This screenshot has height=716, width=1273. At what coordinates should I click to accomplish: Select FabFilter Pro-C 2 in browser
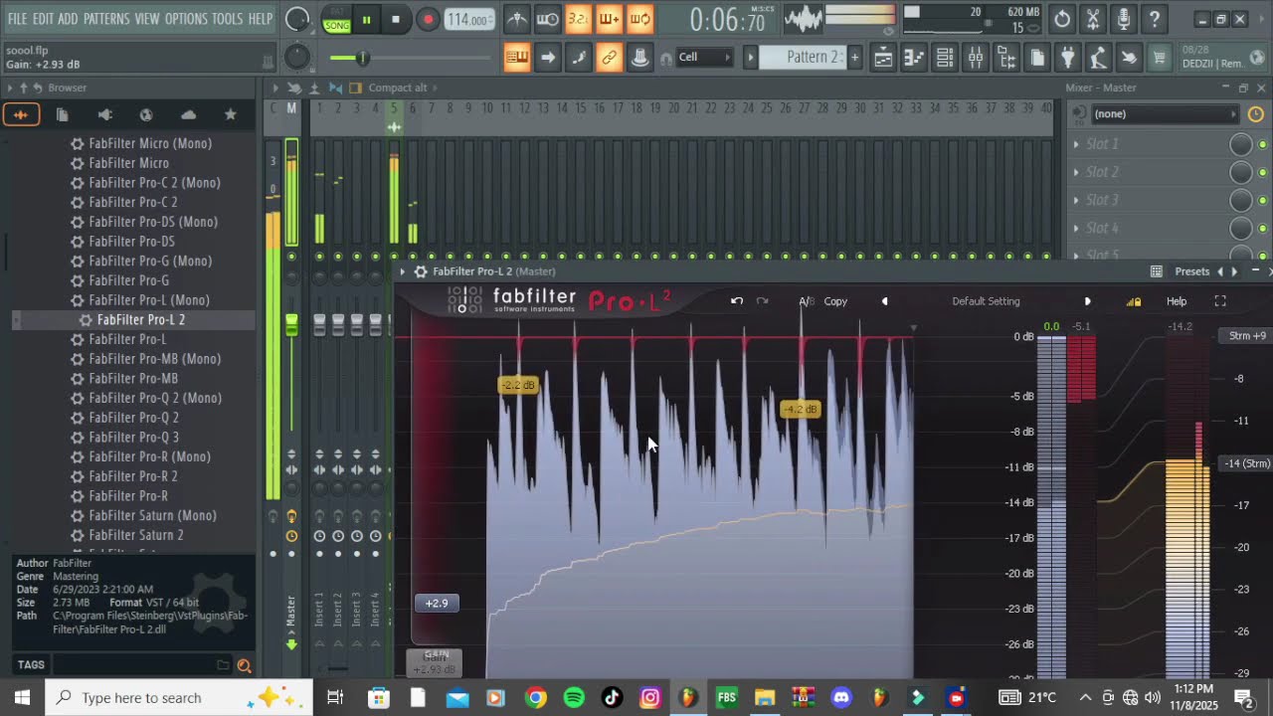click(x=133, y=202)
